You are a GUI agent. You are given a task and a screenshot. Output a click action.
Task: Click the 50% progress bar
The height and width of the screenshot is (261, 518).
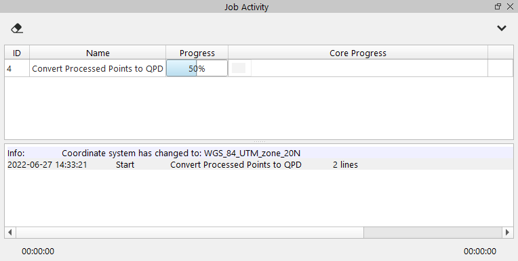(x=197, y=68)
